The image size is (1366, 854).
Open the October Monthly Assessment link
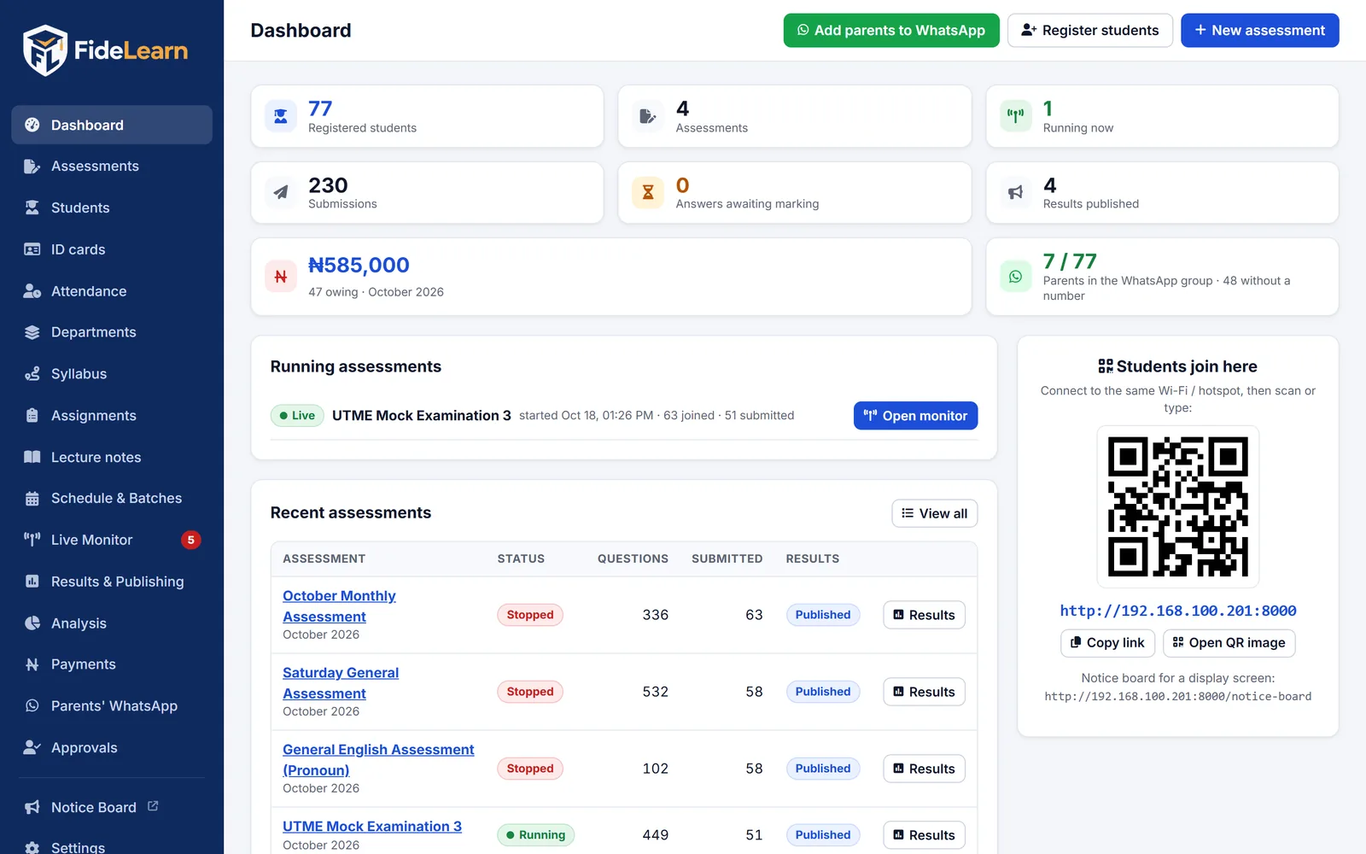pos(339,606)
